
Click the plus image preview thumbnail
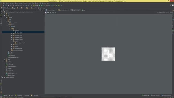tap(108, 54)
